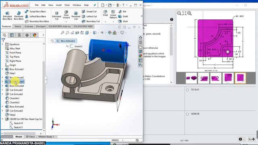Click the feature tree filter funnel
258x145 pixels.
[x=3, y=40]
